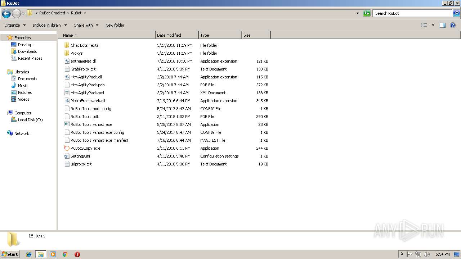Select Computer in the navigation pane
Screen dimensions: 461x259
[x=23, y=113]
